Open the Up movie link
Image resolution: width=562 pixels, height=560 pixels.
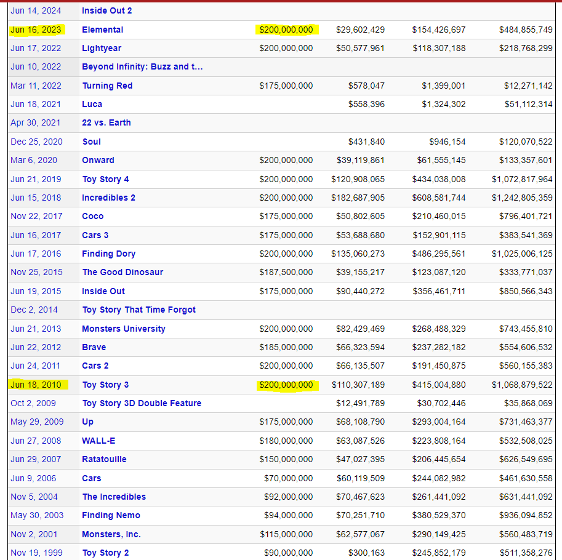[x=88, y=422]
